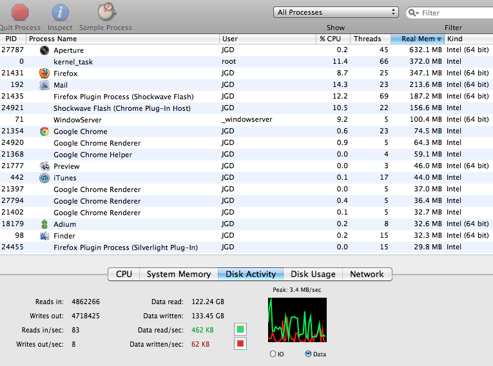Switch to the System Memory tab
This screenshot has width=493, height=366.
[179, 274]
